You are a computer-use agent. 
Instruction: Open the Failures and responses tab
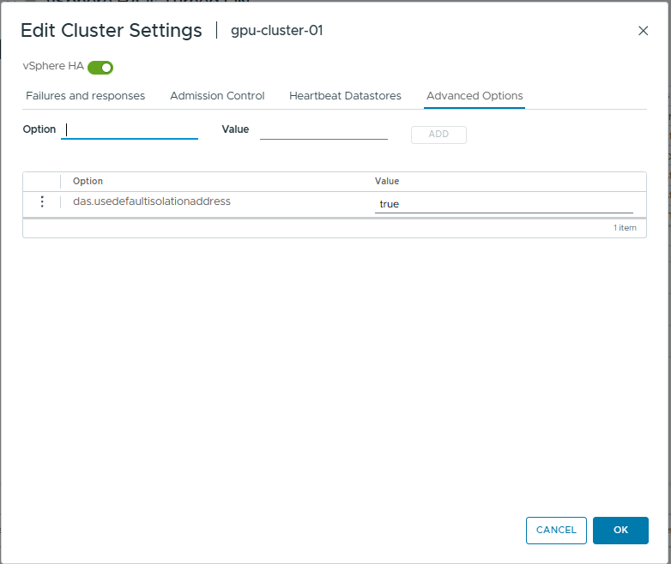point(85,96)
